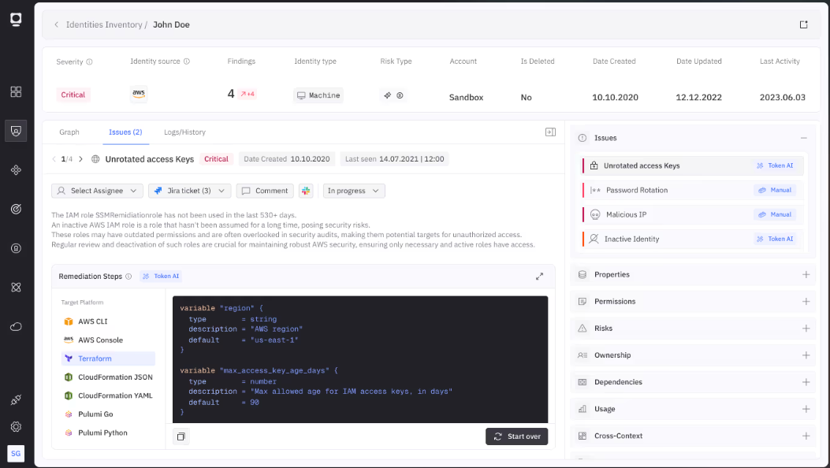830x468 pixels.
Task: Select Pulumi Python platform
Action: [x=108, y=433]
